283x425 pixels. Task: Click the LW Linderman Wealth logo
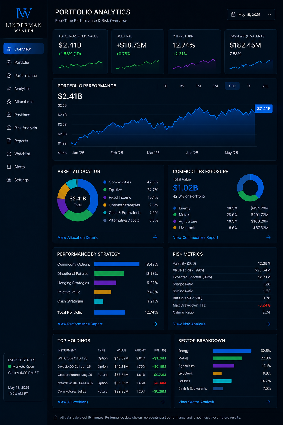[x=24, y=20]
